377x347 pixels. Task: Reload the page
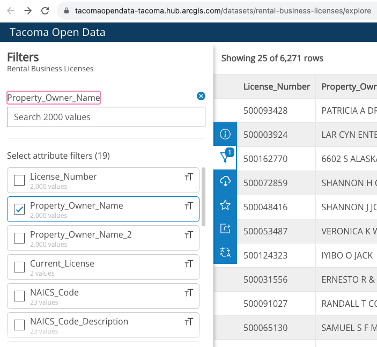pyautogui.click(x=45, y=11)
